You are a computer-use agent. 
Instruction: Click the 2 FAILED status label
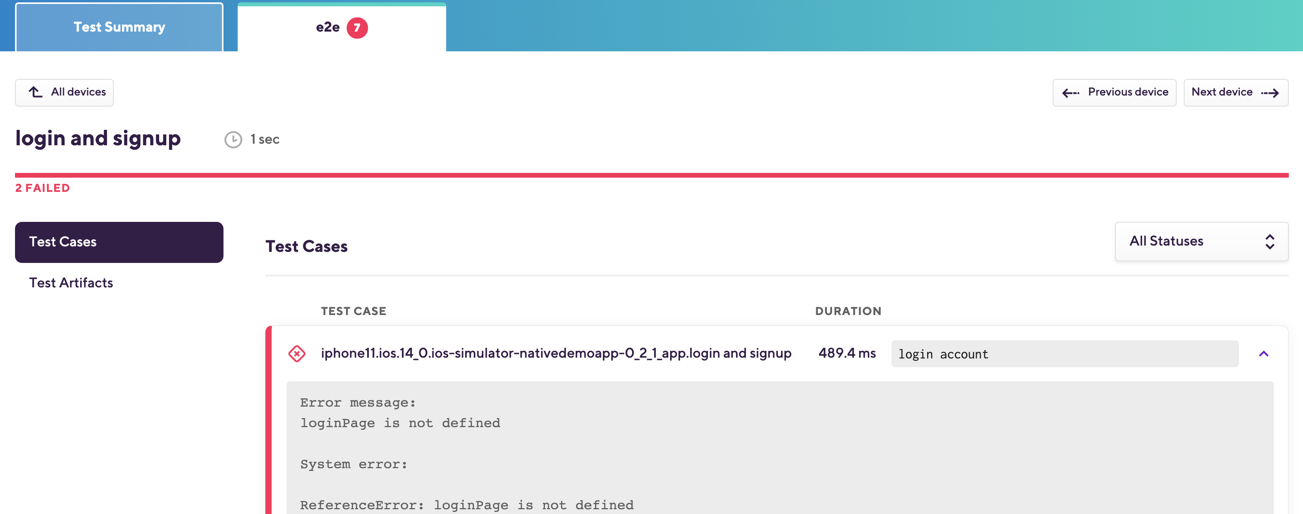point(43,188)
